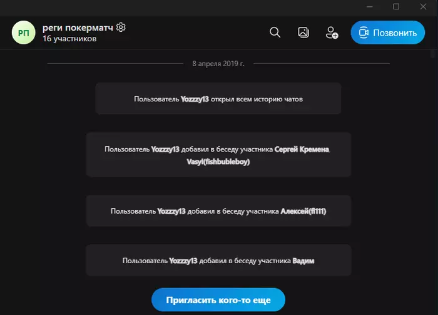This screenshot has width=438, height=315.
Task: Click participant Алексей(fl111)
Action: pyautogui.click(x=303, y=211)
